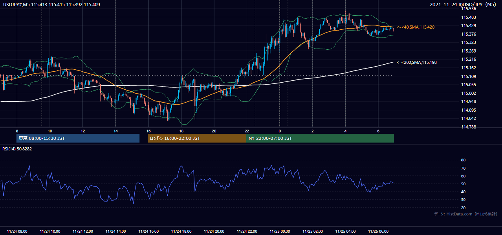Click RSI scale value 50
This screenshot has height=235, width=502.
coord(463,184)
